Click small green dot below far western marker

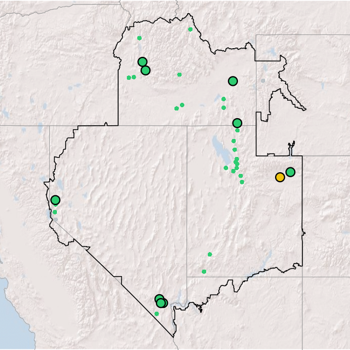pos(55,212)
